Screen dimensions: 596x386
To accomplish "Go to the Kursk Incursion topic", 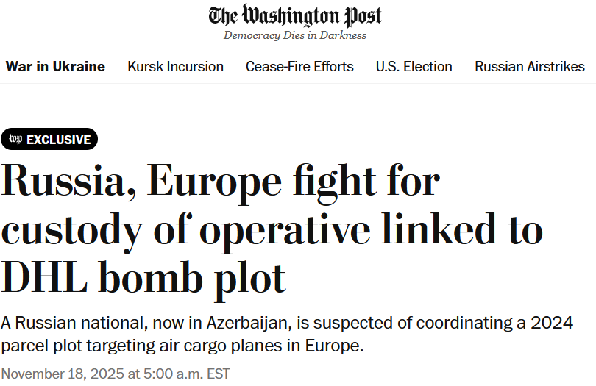I will (x=175, y=66).
